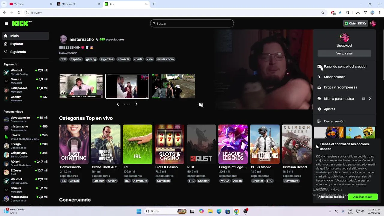
Task: Click the chill tag
Action: [63, 59]
